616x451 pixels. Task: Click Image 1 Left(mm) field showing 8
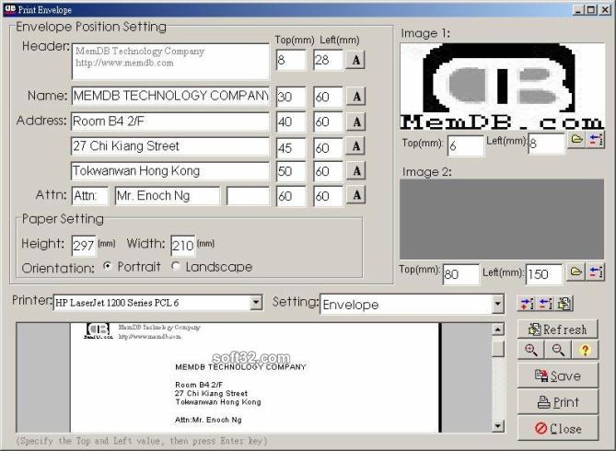[x=547, y=144]
